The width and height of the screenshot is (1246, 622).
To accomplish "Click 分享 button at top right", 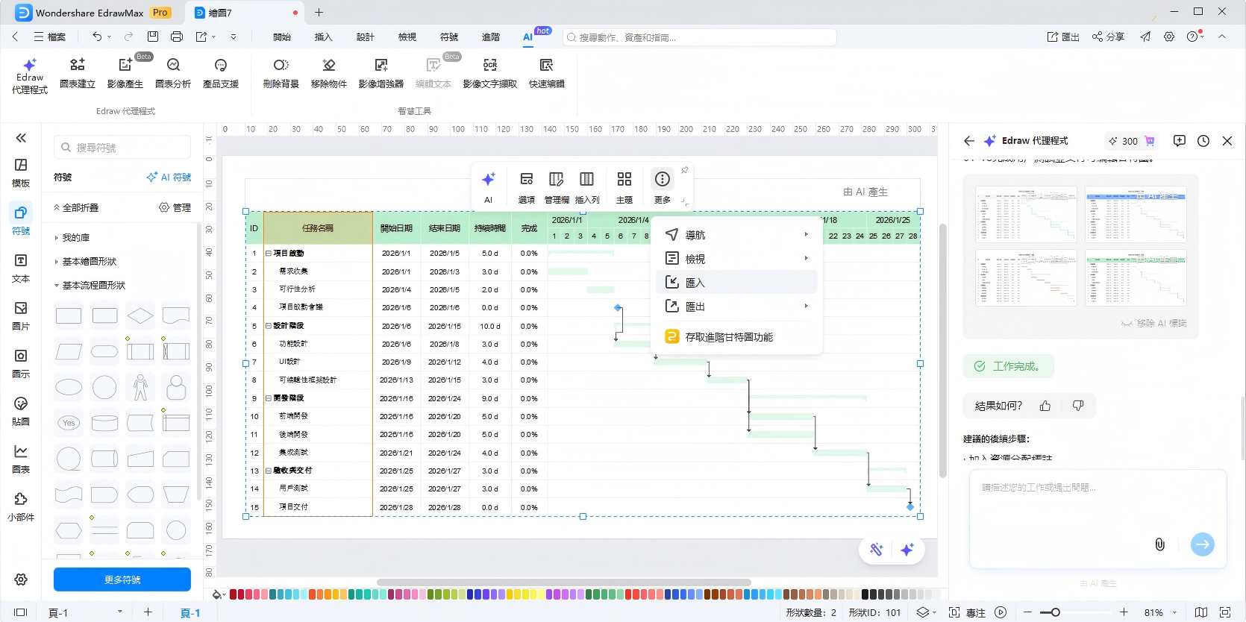I will [x=1108, y=37].
